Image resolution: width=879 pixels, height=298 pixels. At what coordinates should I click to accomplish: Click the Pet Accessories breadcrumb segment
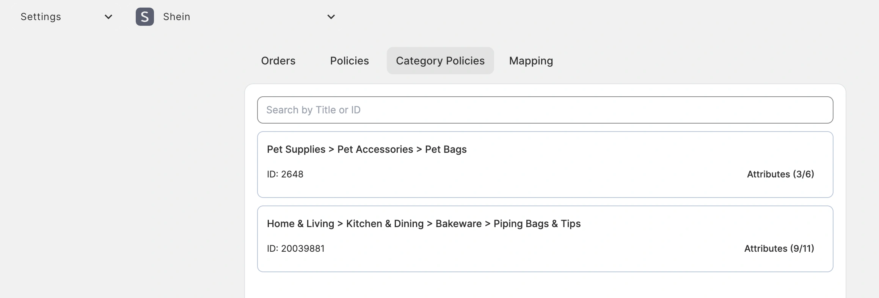(x=375, y=149)
